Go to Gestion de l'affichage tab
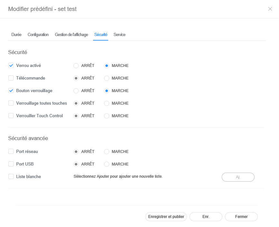 click(72, 35)
